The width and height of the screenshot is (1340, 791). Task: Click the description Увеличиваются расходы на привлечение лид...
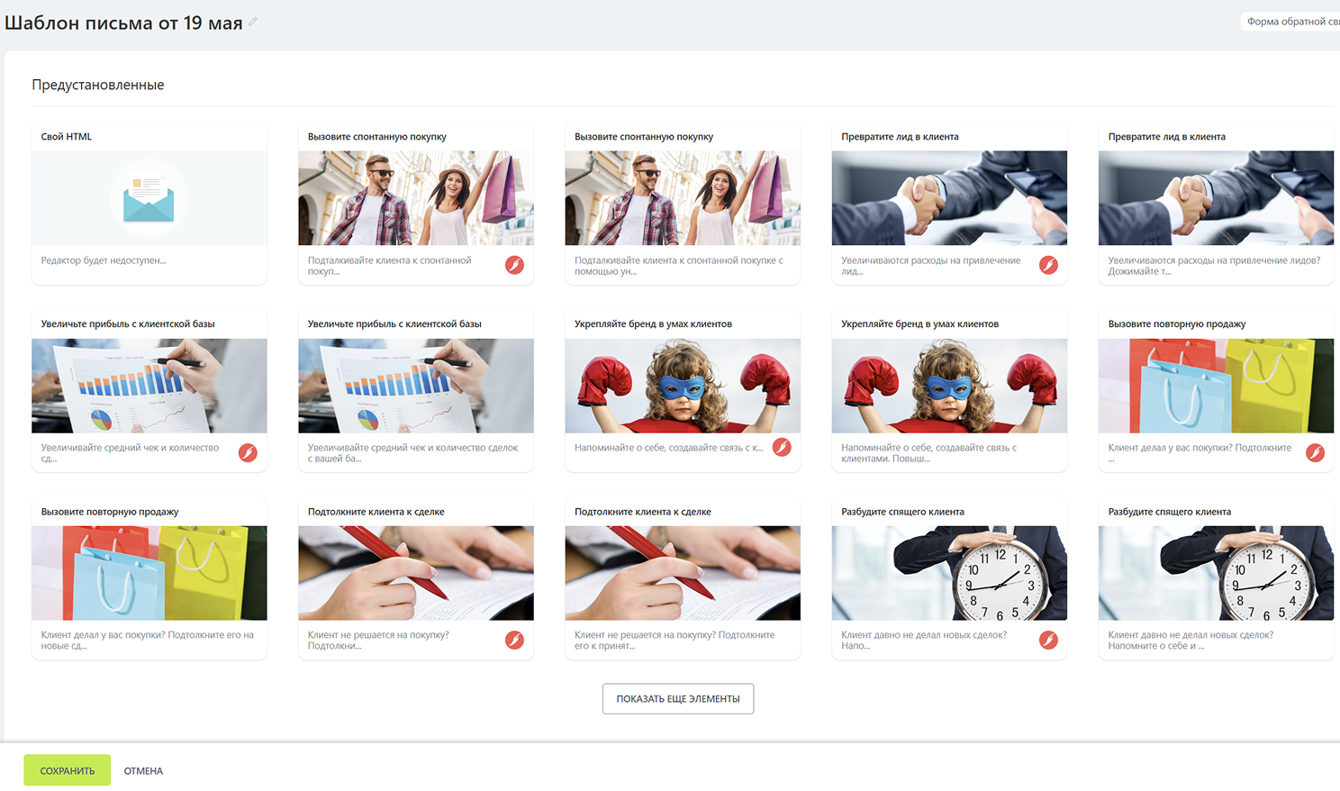(x=931, y=266)
